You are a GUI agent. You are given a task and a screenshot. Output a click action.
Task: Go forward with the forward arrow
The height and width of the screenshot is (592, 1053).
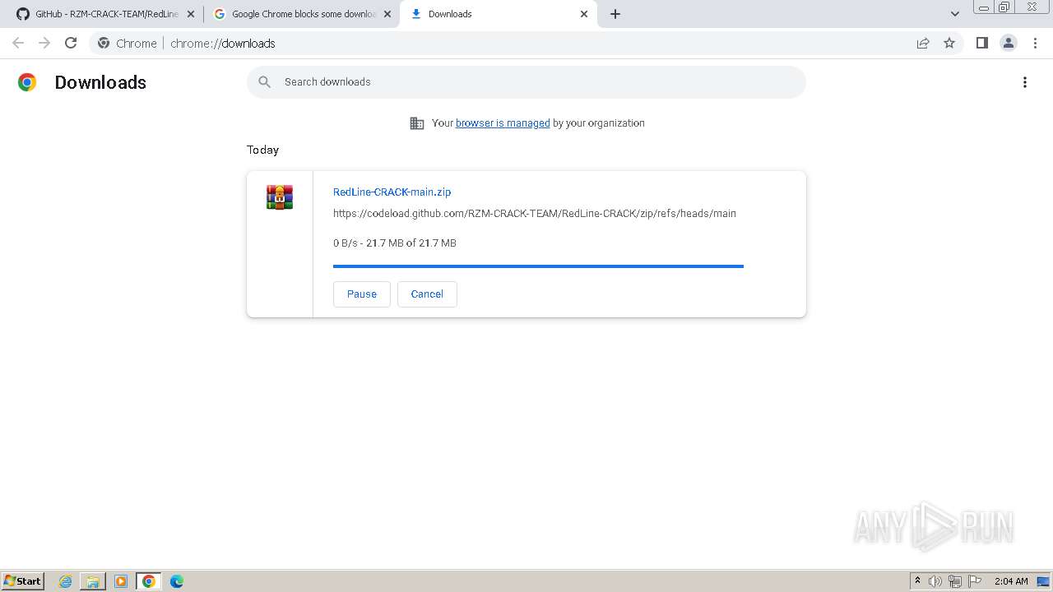44,43
